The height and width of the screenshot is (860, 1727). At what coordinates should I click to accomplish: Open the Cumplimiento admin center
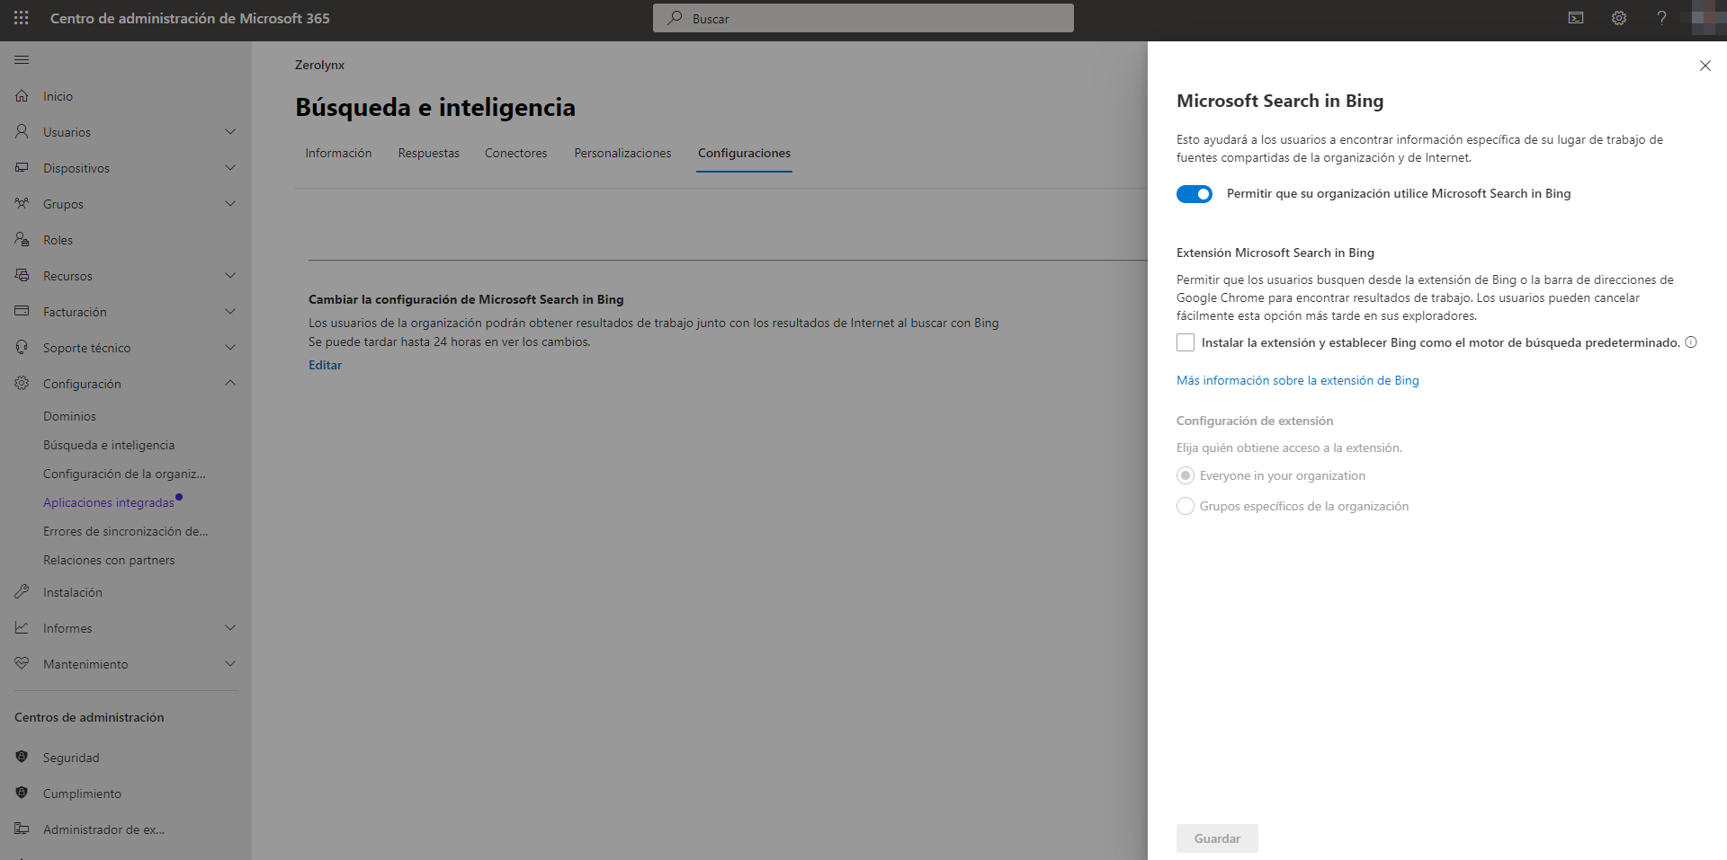[82, 794]
